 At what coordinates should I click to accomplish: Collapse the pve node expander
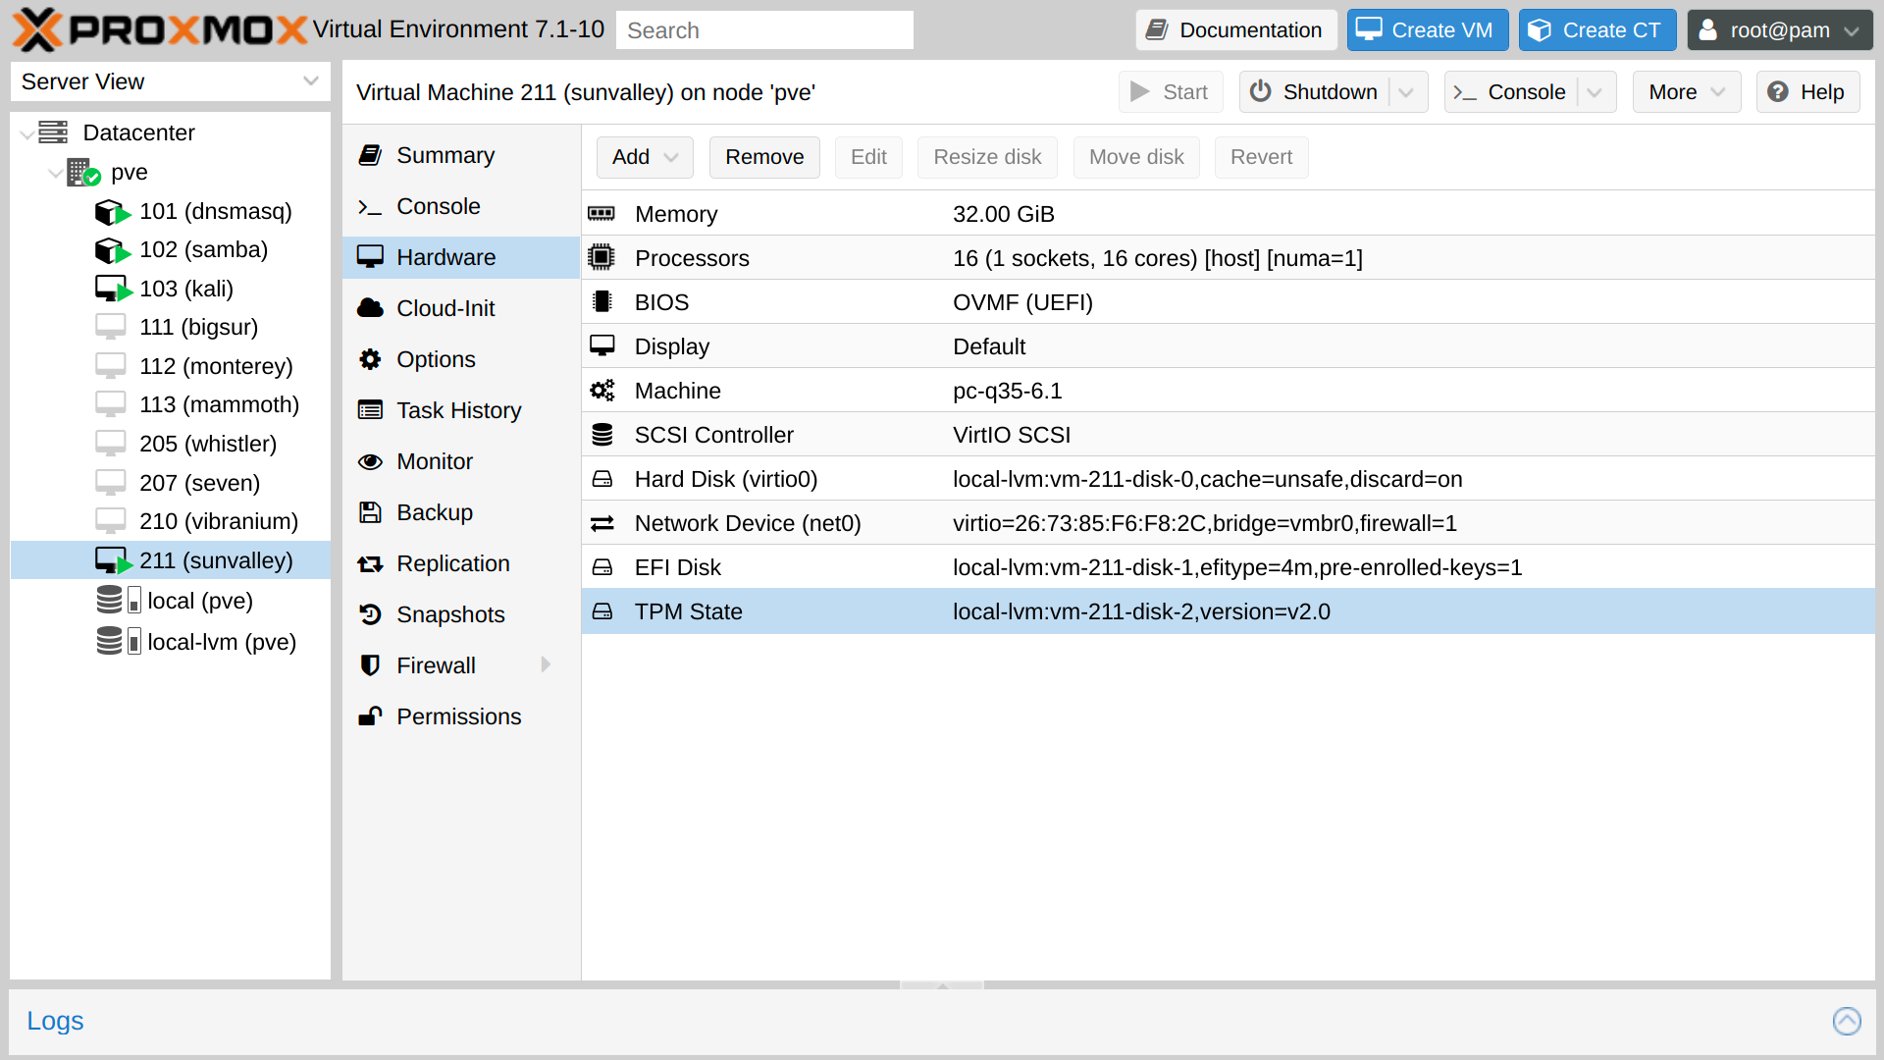point(55,173)
